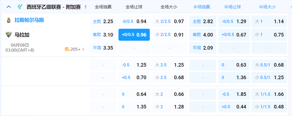
Task: Select the 全场让球 column header
Action: pyautogui.click(x=134, y=7)
